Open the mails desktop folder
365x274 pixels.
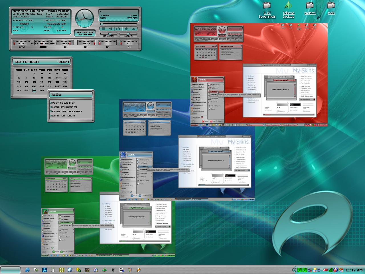pos(331,8)
